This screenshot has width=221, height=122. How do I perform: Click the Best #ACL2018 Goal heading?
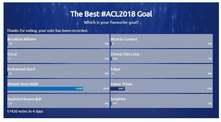pos(111,14)
